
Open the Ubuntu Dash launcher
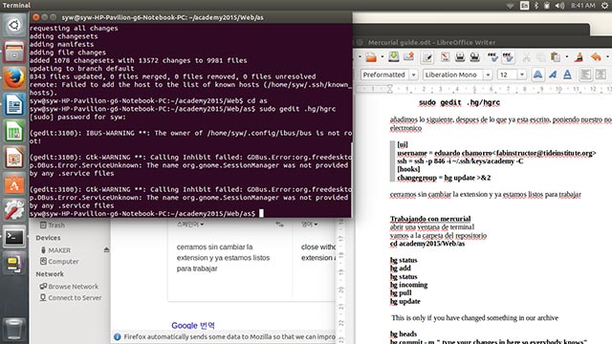pyautogui.click(x=14, y=26)
